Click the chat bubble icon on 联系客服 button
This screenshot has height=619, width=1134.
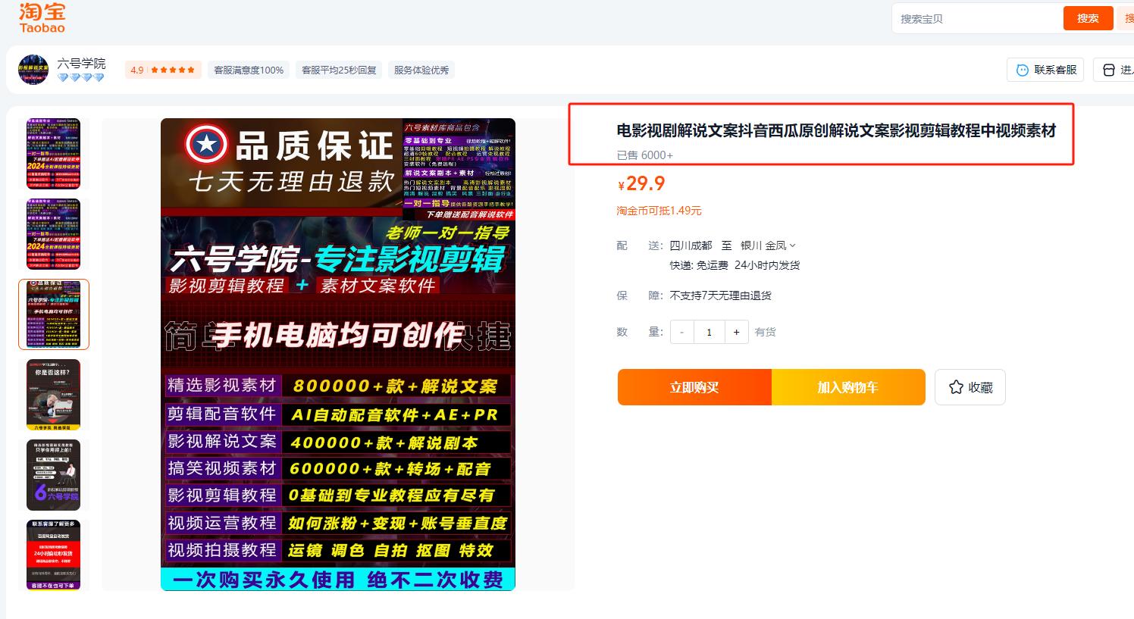click(1020, 69)
